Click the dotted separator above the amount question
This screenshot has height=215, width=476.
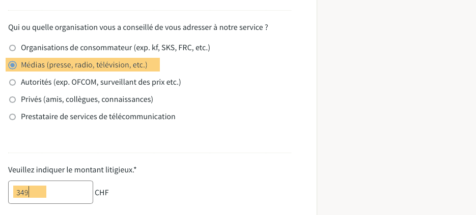pyautogui.click(x=150, y=153)
